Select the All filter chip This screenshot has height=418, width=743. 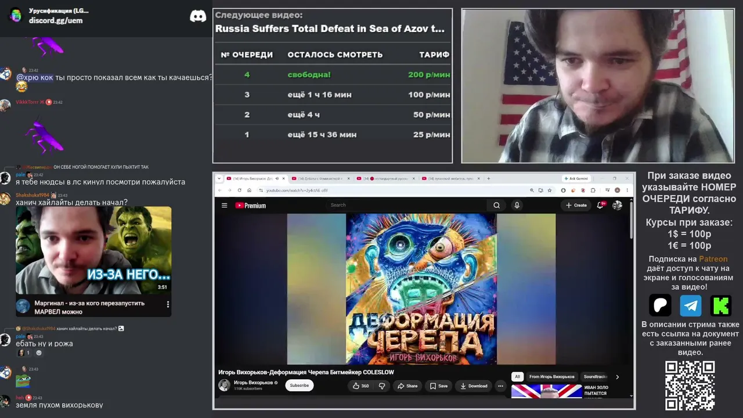tap(517, 377)
